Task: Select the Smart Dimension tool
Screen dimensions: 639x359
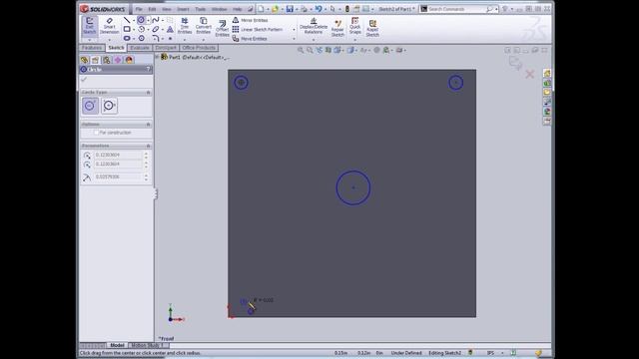Action: point(109,26)
